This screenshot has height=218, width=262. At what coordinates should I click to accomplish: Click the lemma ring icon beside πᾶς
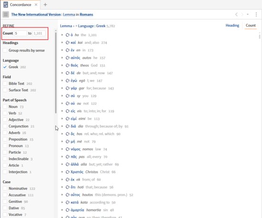(67, 157)
